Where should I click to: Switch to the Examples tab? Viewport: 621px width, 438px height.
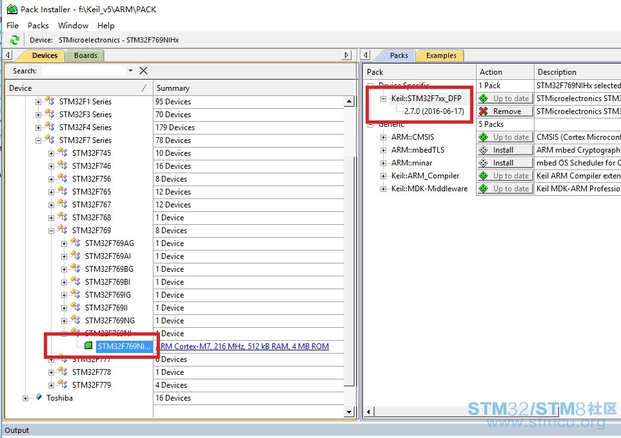(441, 55)
